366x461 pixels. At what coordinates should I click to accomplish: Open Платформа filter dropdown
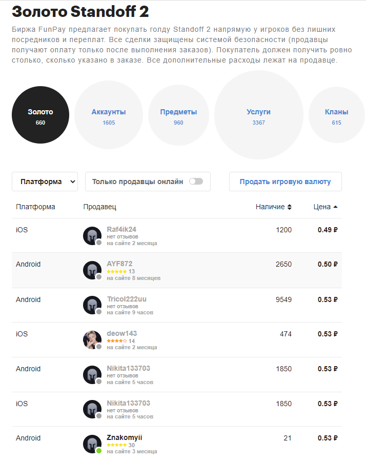[x=45, y=182]
